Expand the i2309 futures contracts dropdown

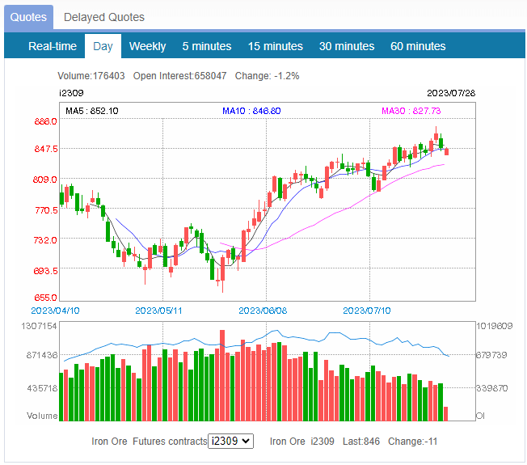tap(230, 441)
